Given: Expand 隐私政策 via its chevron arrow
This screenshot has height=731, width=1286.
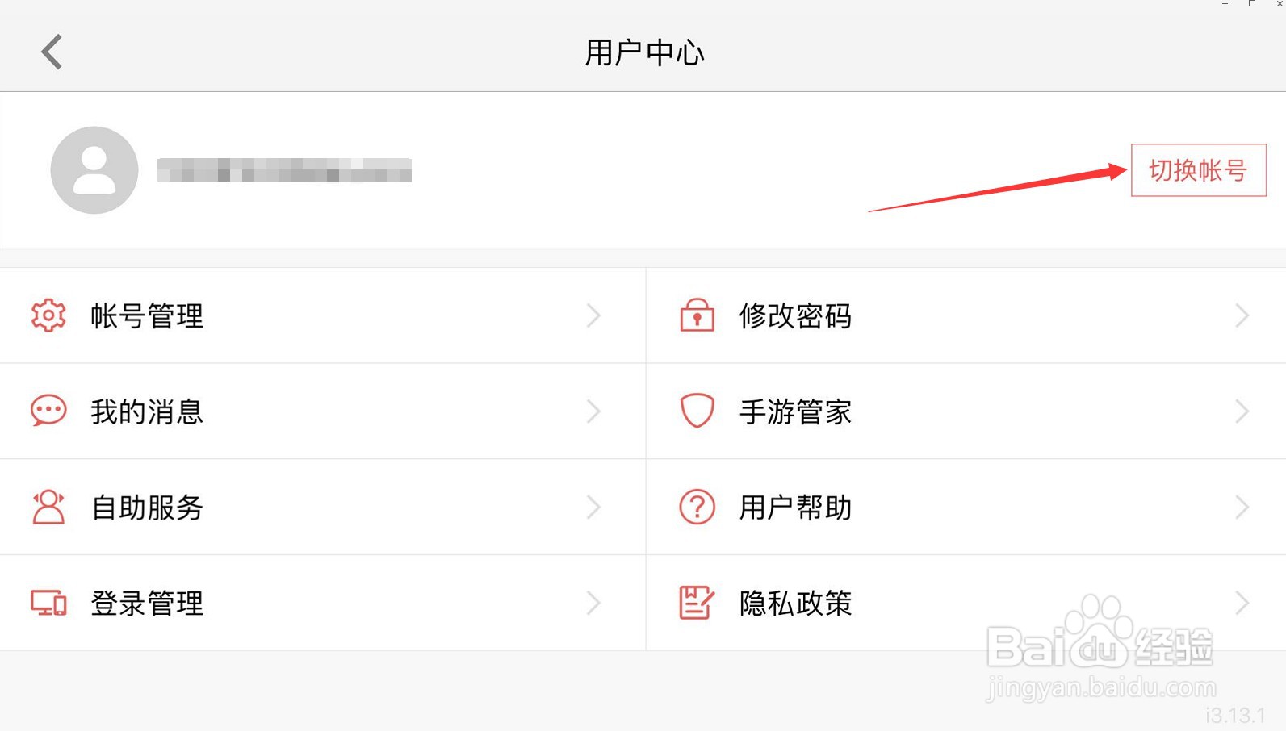Looking at the screenshot, I should [x=1242, y=603].
